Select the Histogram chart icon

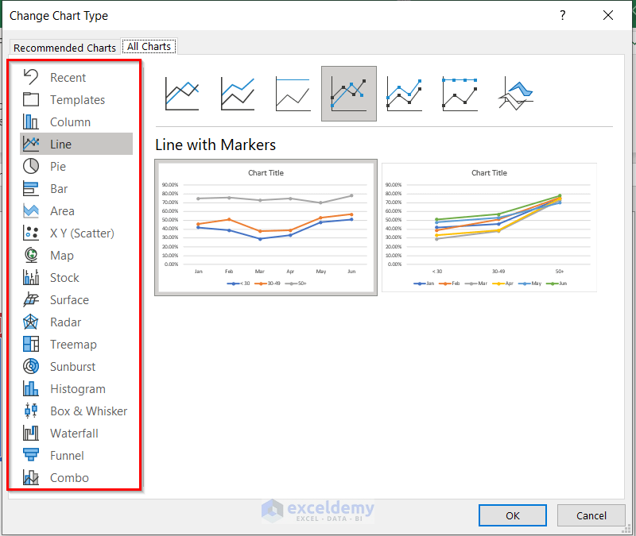pos(31,388)
